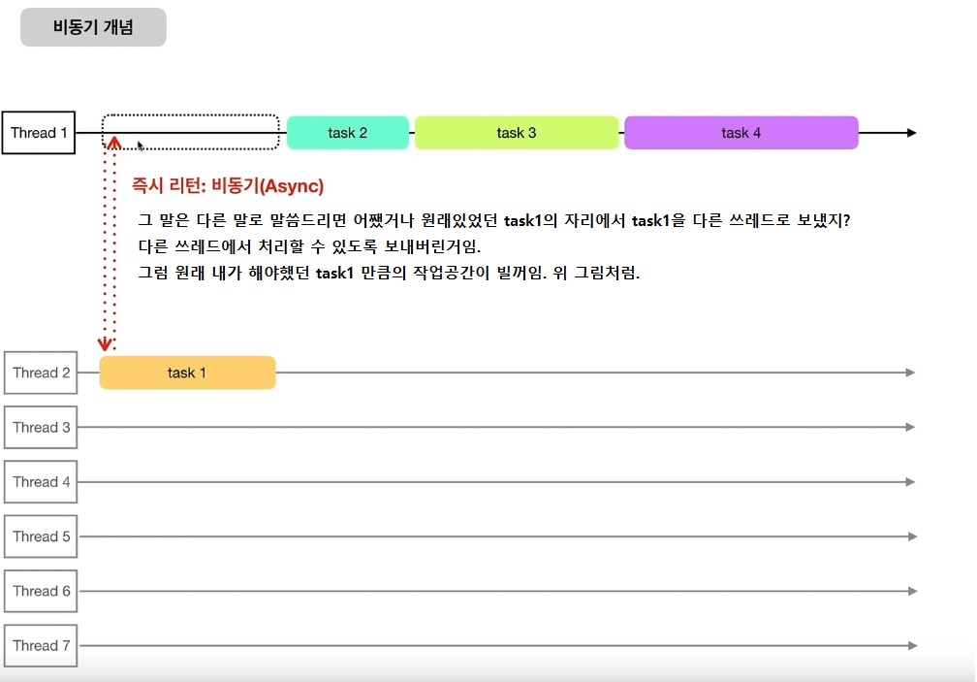Click the text line starting with 그 말은
Image resolution: width=977 pixels, height=682 pixels.
(494, 220)
